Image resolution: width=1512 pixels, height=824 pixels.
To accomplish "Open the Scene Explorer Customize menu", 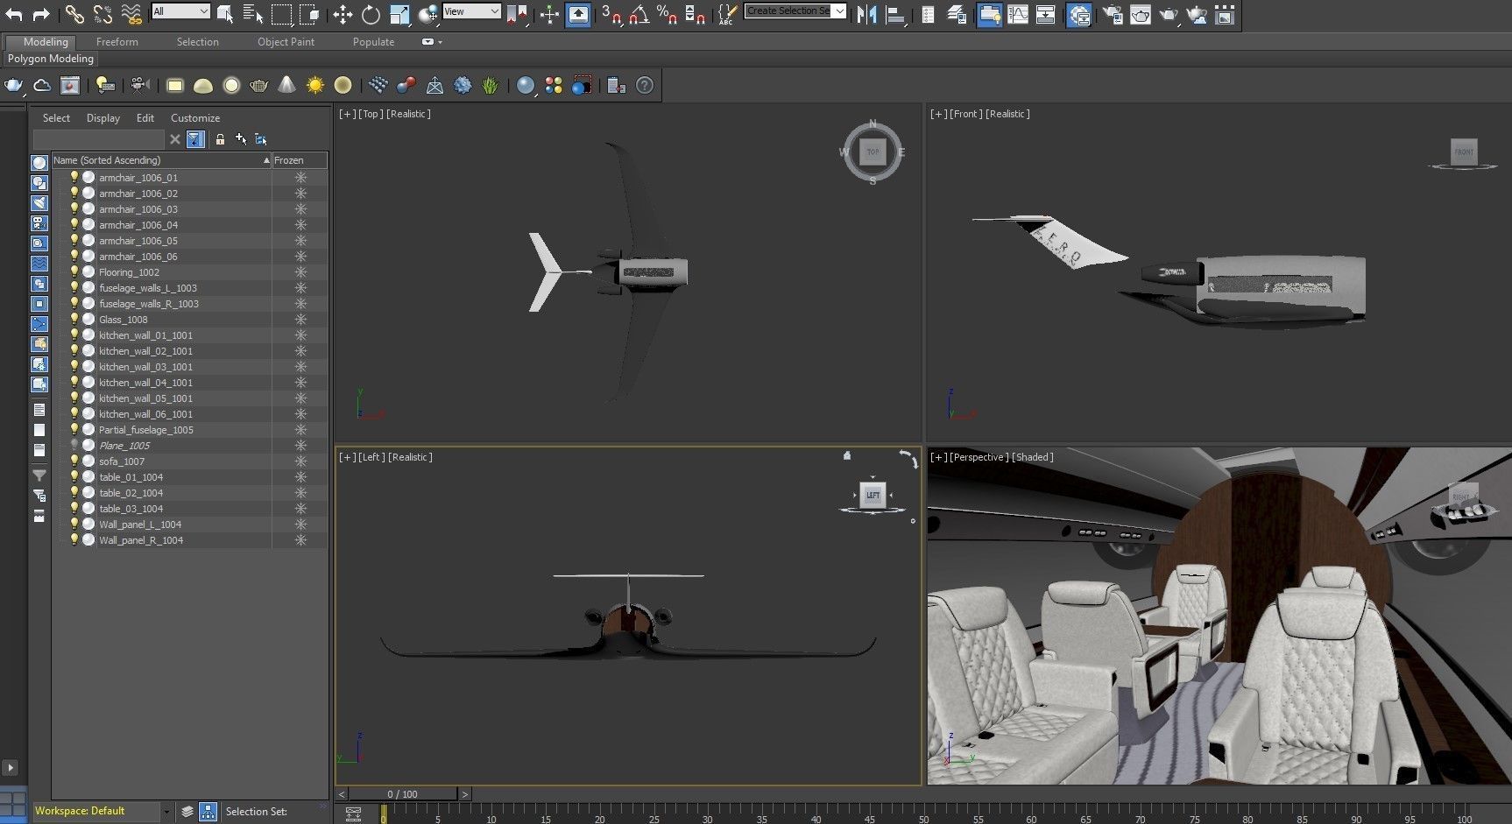I will coord(195,118).
